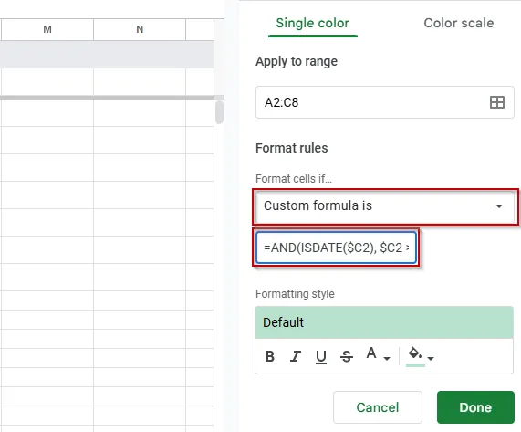
Task: Click the custom formula input field
Action: [336, 248]
